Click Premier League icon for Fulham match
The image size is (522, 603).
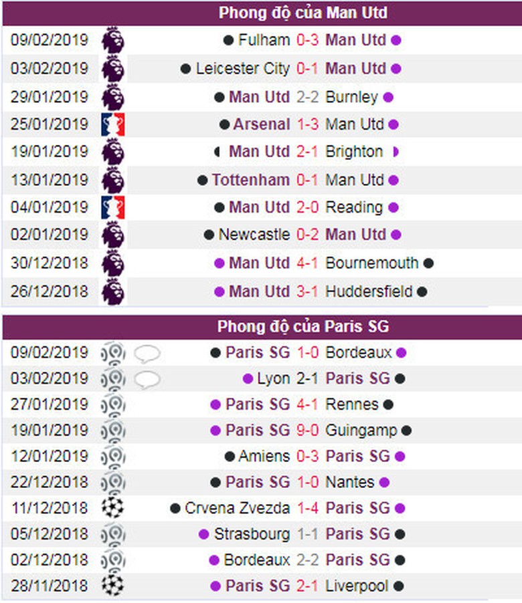113,40
